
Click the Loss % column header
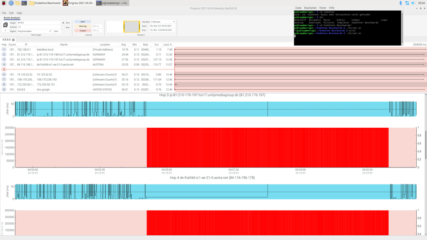(x=168, y=44)
